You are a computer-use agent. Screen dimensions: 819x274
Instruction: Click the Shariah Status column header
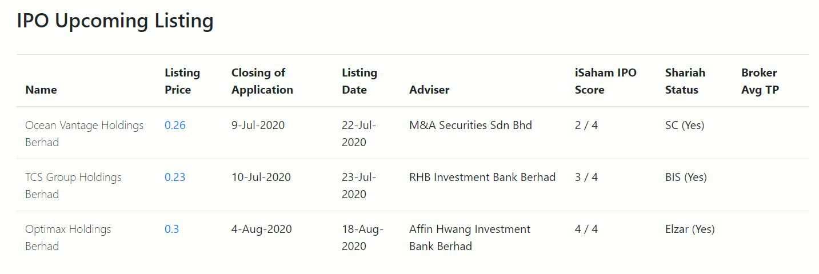pos(685,81)
